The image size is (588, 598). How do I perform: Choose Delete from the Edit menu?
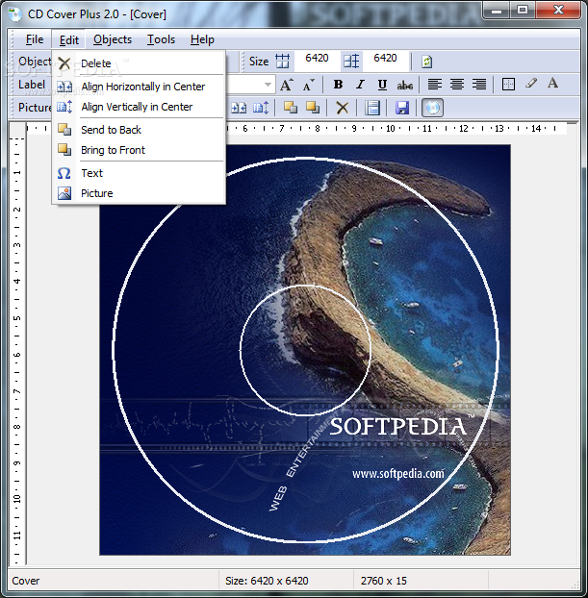point(139,63)
